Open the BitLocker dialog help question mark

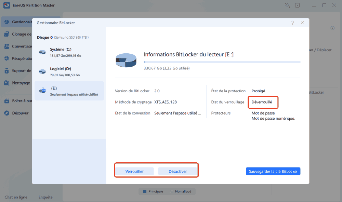click(x=292, y=23)
